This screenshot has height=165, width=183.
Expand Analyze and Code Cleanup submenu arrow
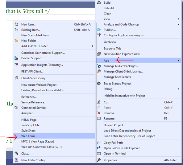click(178, 24)
